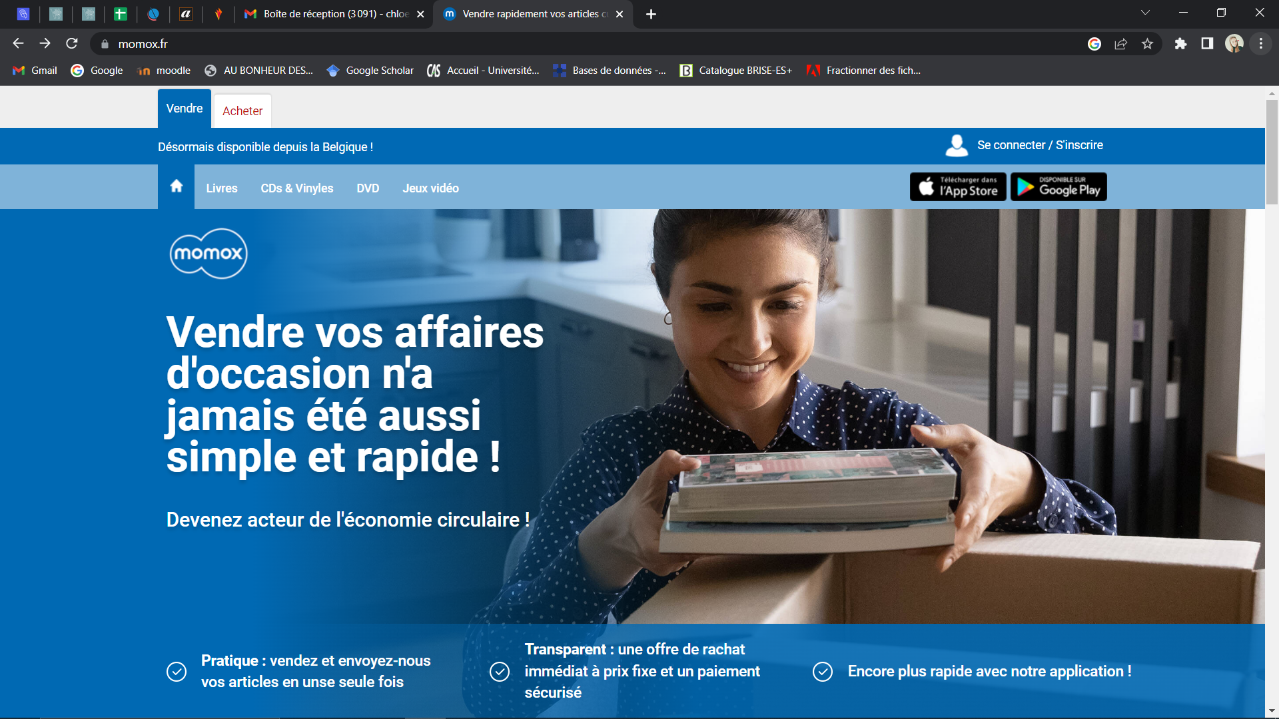Click the App Store download badge

point(958,186)
